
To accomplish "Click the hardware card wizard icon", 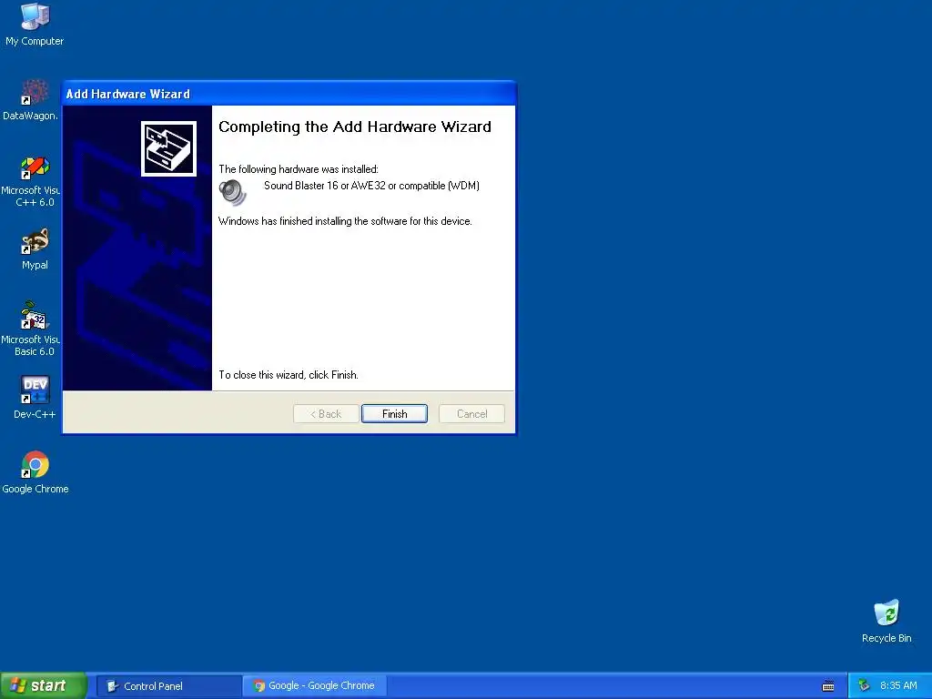I will tap(168, 148).
